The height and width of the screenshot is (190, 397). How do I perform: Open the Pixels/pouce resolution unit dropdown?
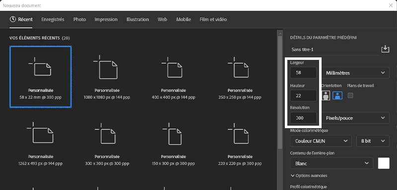(355, 118)
